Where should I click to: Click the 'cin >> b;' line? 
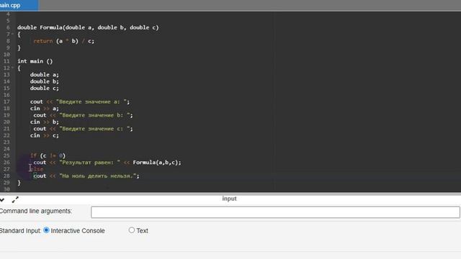(x=45, y=122)
